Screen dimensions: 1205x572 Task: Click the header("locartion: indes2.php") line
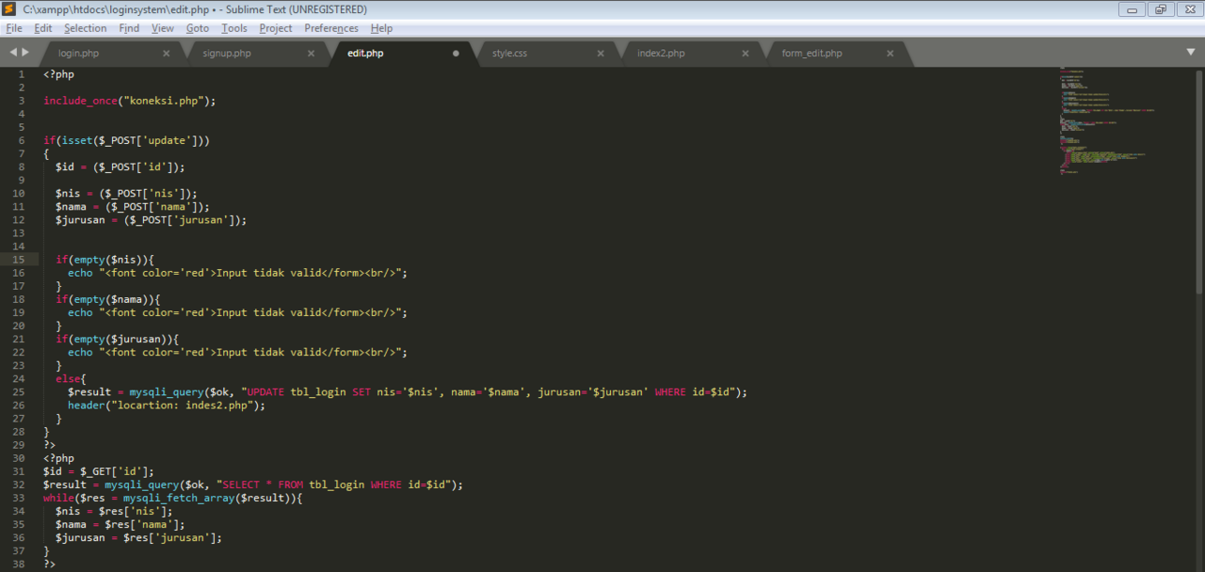pyautogui.click(x=167, y=405)
